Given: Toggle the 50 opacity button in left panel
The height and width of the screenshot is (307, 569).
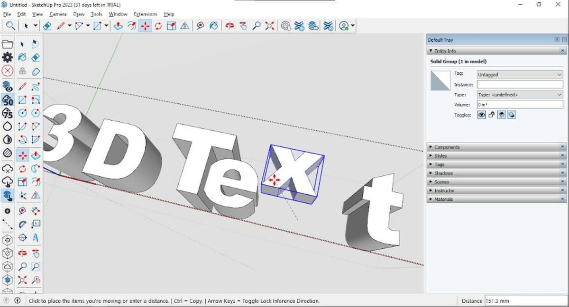Looking at the screenshot, I should coord(7,100).
